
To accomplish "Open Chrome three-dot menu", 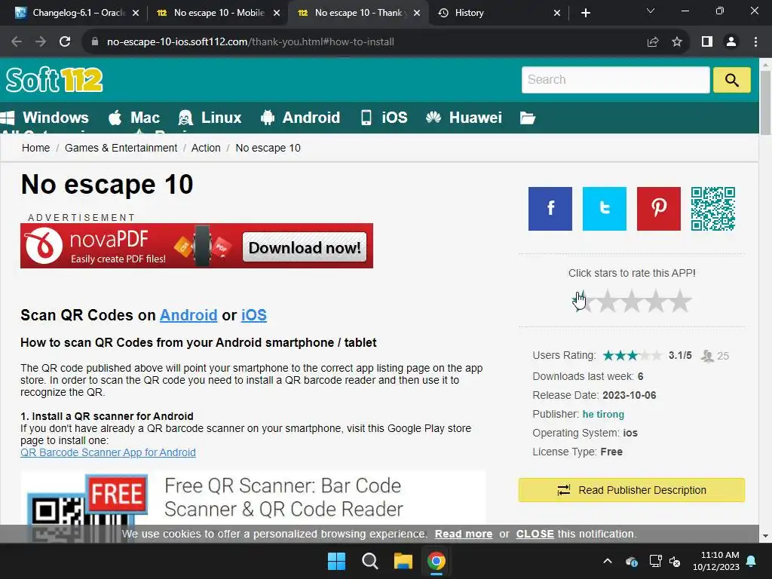I will click(755, 41).
